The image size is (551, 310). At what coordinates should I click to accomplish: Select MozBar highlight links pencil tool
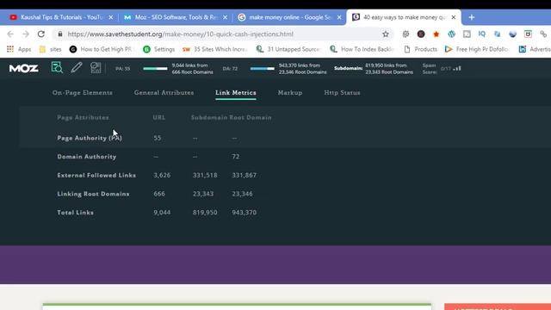coord(77,67)
